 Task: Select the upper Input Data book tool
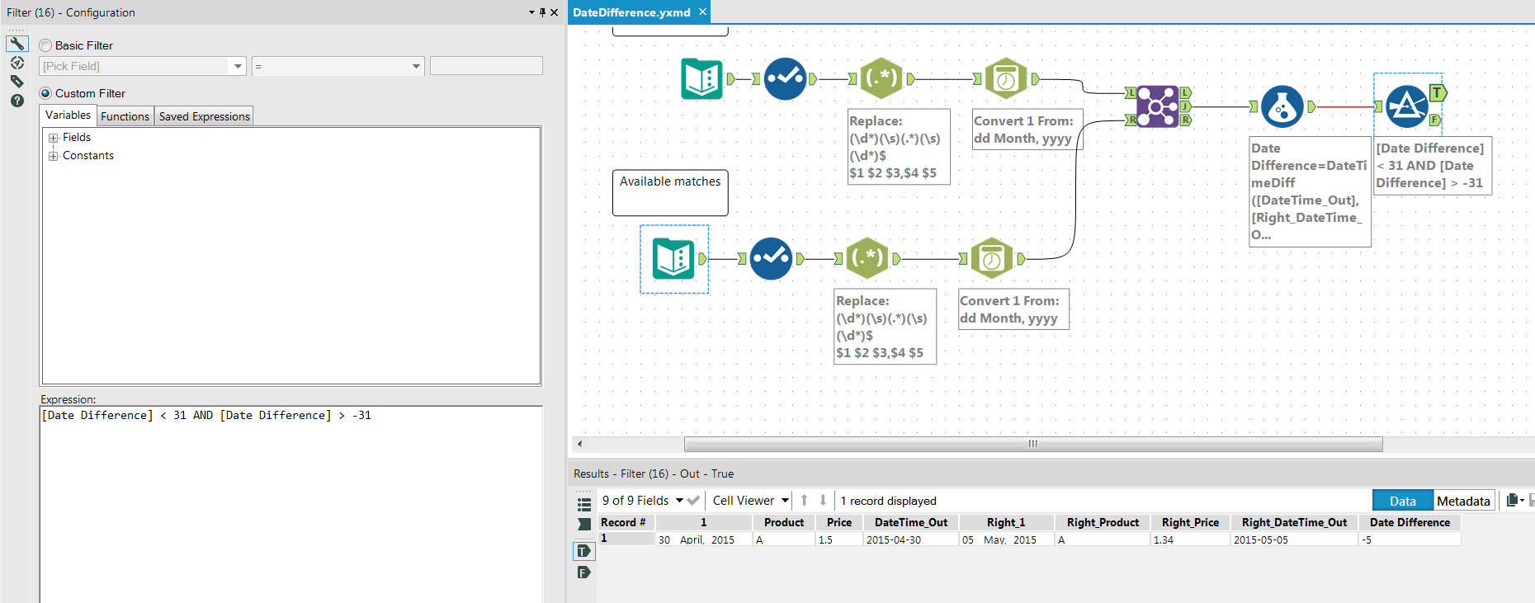pyautogui.click(x=702, y=79)
